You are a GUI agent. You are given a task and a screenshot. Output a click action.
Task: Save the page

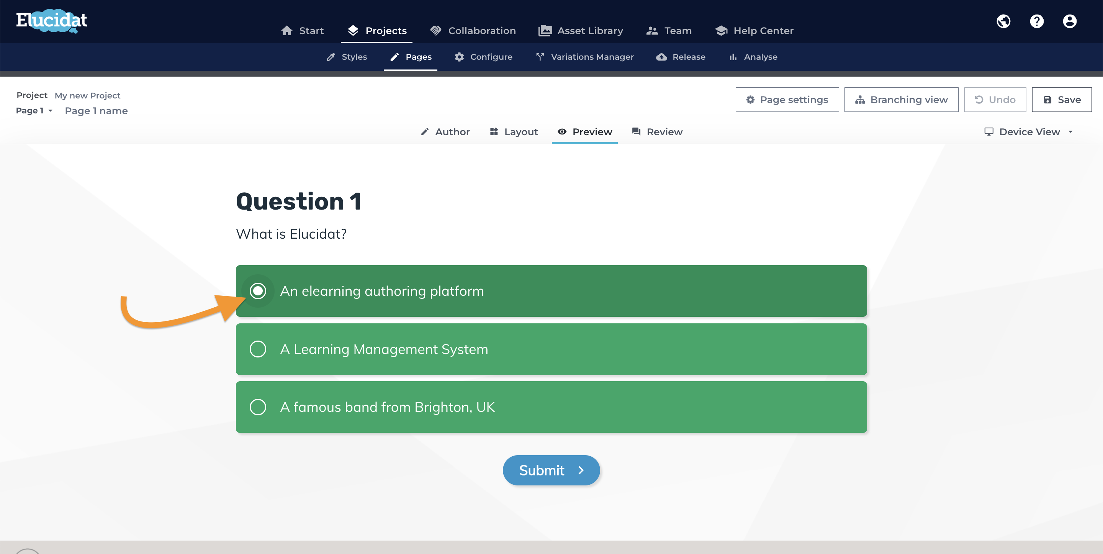pos(1062,99)
